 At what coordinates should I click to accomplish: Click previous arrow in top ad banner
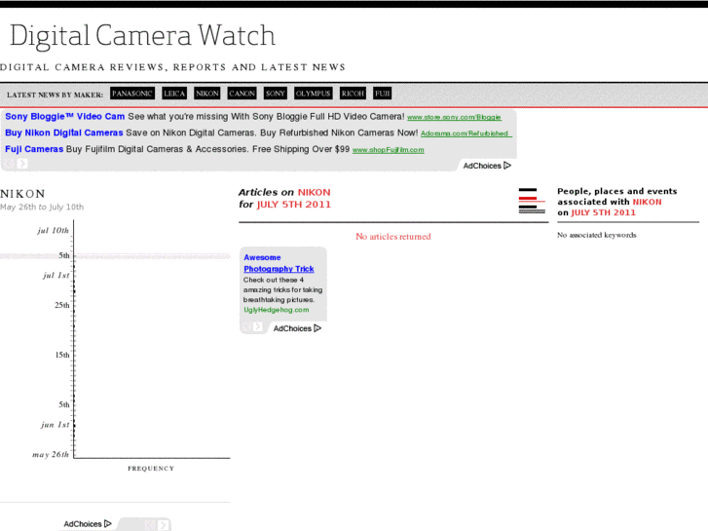(x=10, y=164)
